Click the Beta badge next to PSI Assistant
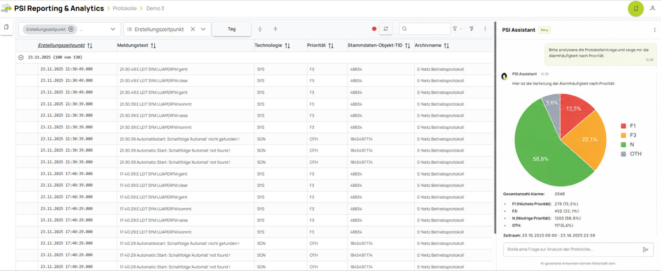The width and height of the screenshot is (661, 271). pos(544,30)
